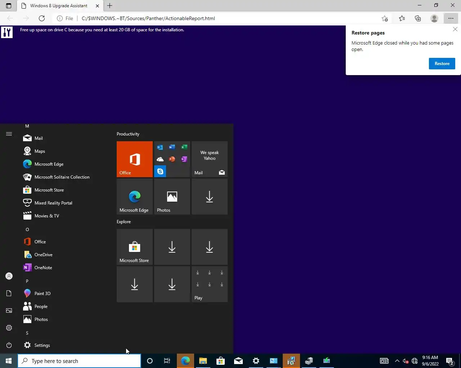The image size is (461, 368).
Task: Open the user account icon in Start
Action: tap(9, 276)
